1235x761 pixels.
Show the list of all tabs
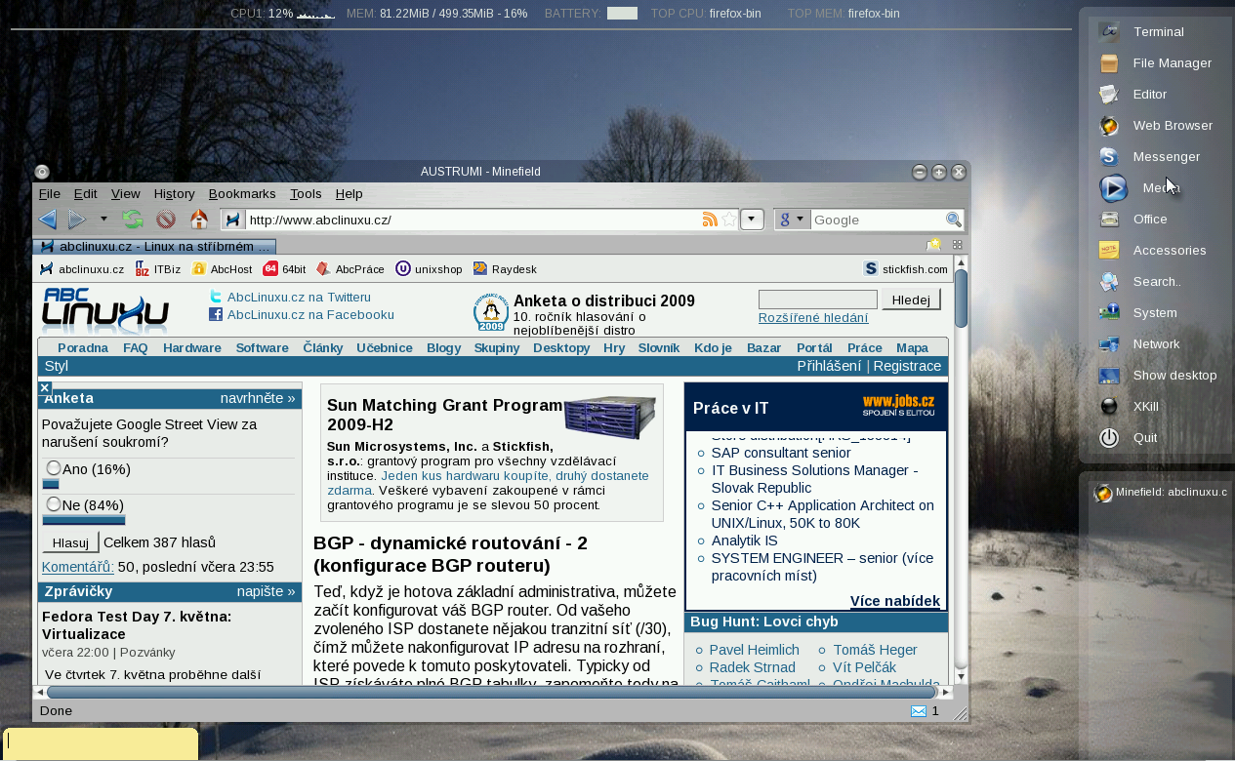957,245
